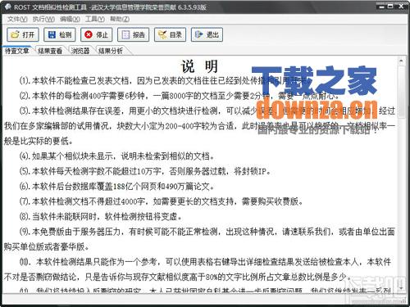Screen dimensions: 410x307
Task: Click the line starting (5).本软件每天检测字数
Action: point(145,171)
